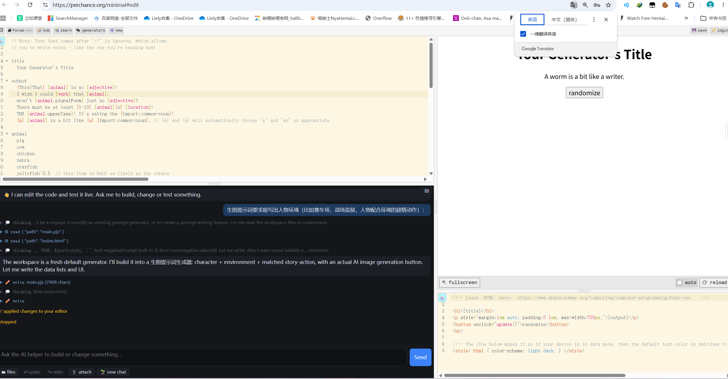Viewport: 728px width, 379px height.
Task: Open the forum tab
Action: click(20, 30)
